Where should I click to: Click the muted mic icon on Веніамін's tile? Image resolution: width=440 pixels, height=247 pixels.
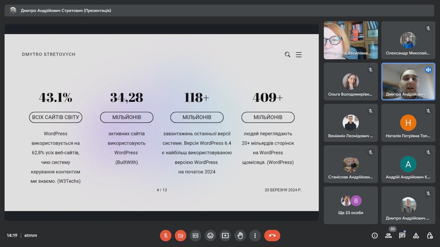pyautogui.click(x=370, y=111)
